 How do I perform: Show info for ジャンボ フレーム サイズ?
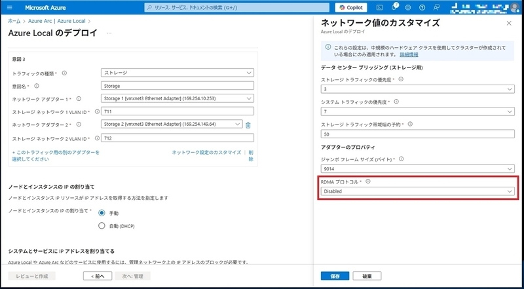click(x=401, y=159)
